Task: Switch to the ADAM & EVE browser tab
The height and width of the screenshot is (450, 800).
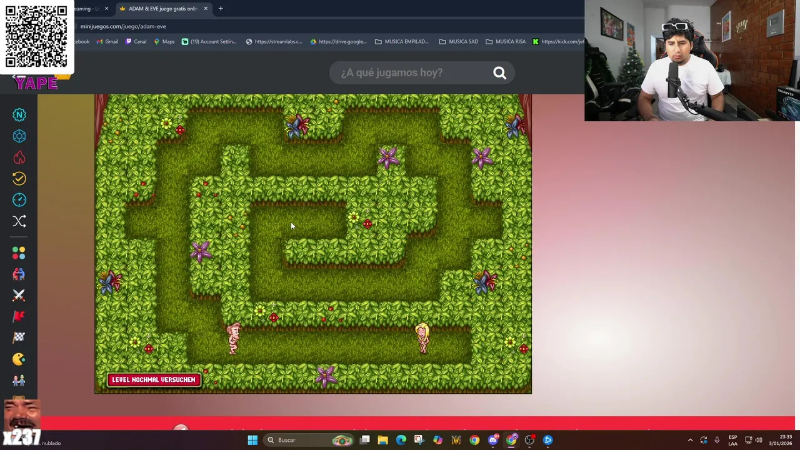Action: pyautogui.click(x=162, y=9)
